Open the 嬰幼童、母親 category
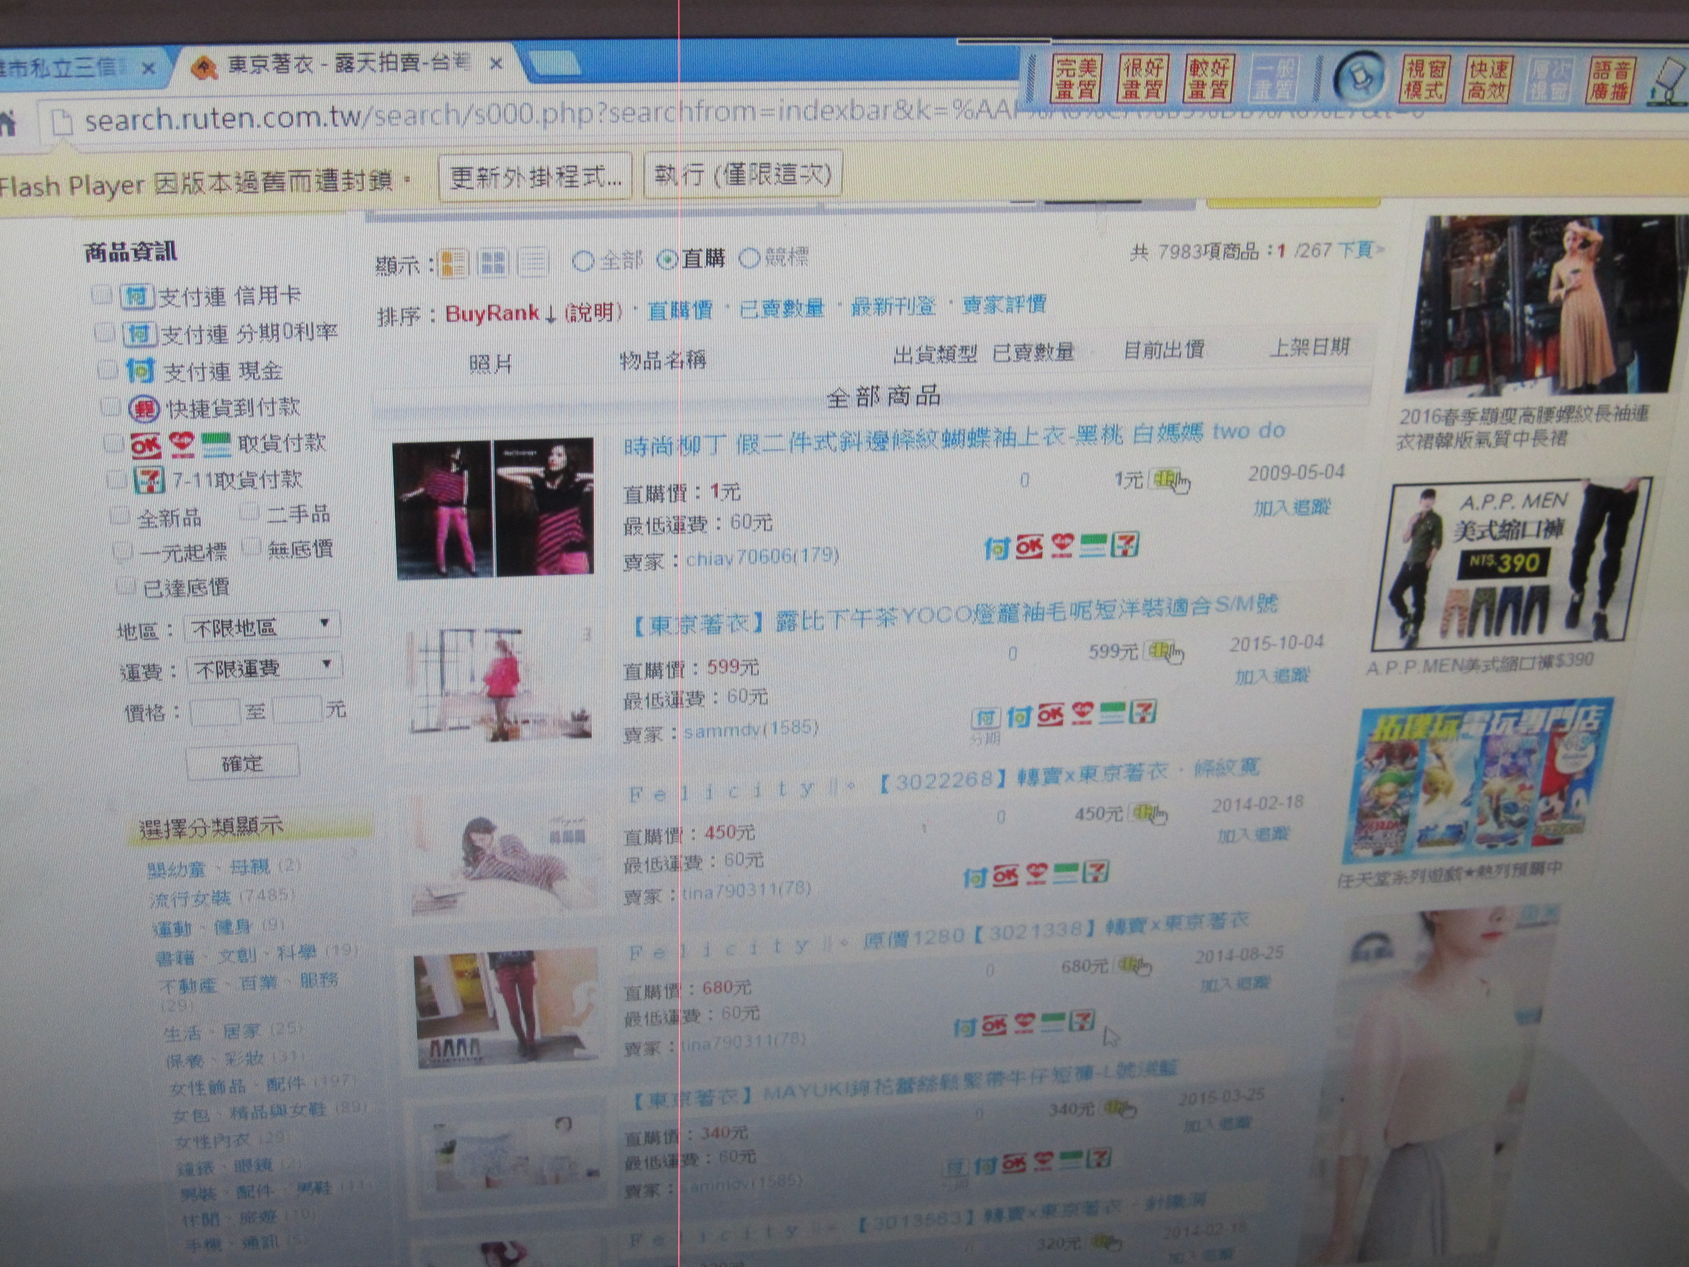This screenshot has width=1689, height=1267. point(209,868)
